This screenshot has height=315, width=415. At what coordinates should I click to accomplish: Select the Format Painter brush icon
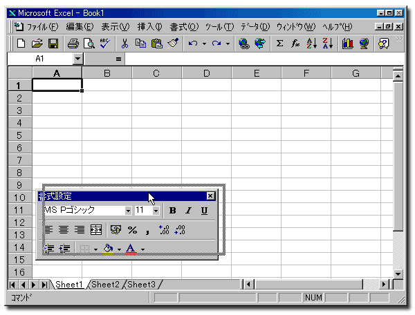click(173, 44)
